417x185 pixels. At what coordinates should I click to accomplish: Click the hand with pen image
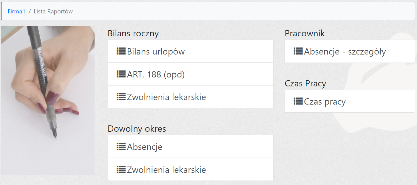click(x=48, y=100)
